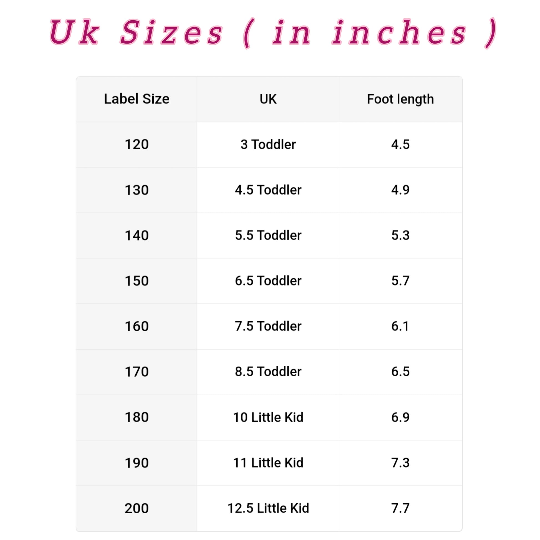Screen dimensions: 540x540
Task: Click foot length 5.7 value
Action: coord(400,281)
